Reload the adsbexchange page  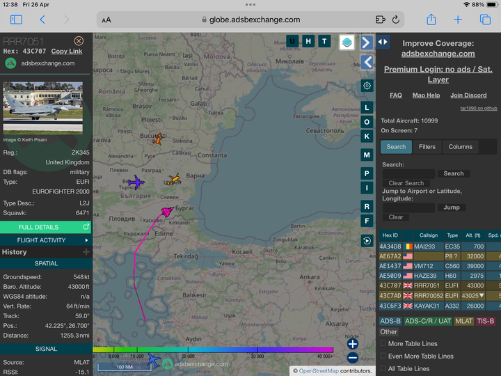395,19
